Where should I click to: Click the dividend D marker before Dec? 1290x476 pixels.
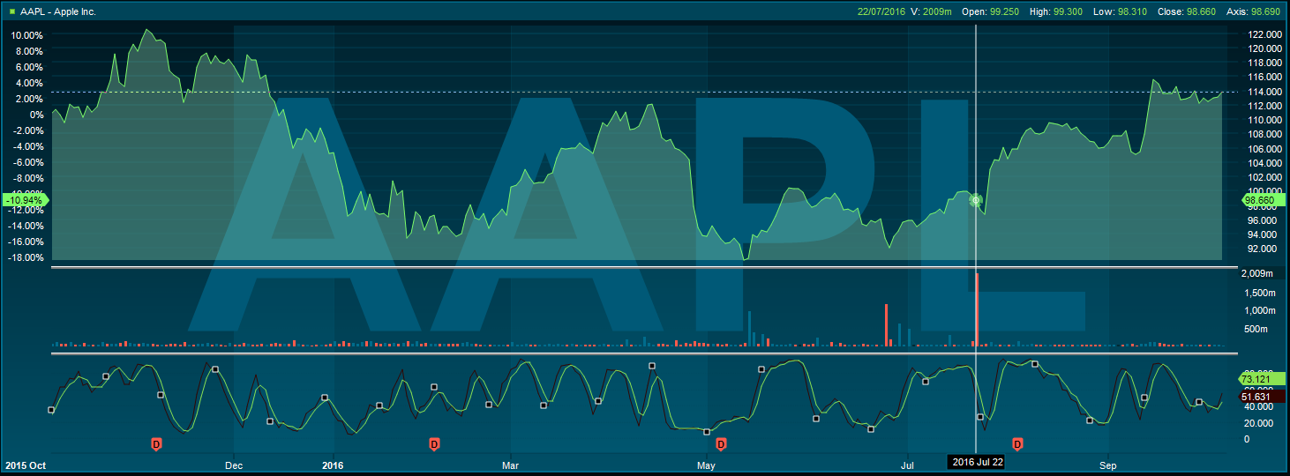[156, 443]
